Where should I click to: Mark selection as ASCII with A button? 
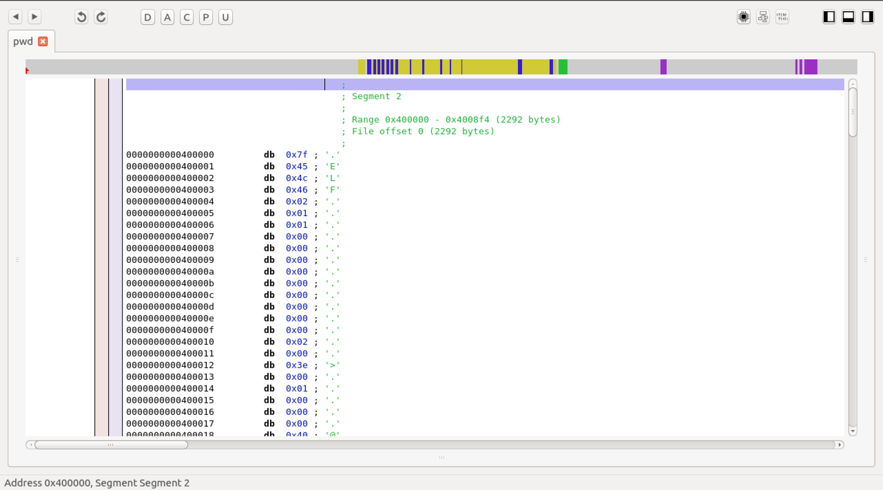[167, 17]
